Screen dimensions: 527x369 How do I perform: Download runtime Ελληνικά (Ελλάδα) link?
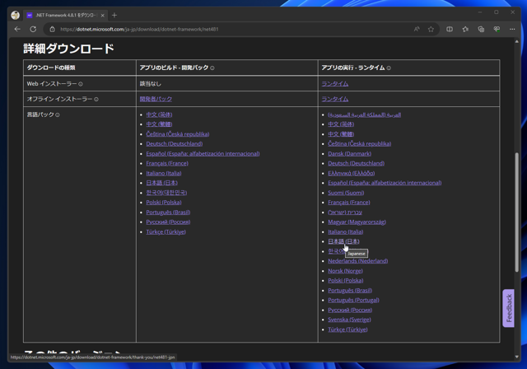coord(352,174)
